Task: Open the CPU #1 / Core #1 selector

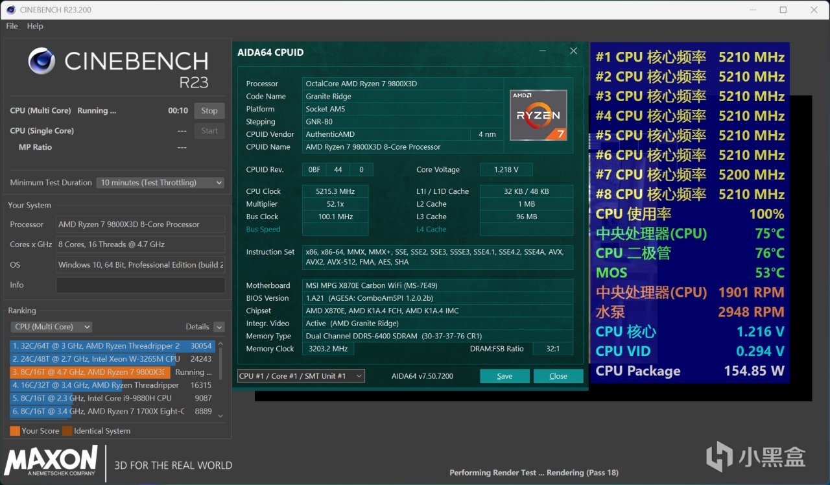Action: [x=301, y=376]
